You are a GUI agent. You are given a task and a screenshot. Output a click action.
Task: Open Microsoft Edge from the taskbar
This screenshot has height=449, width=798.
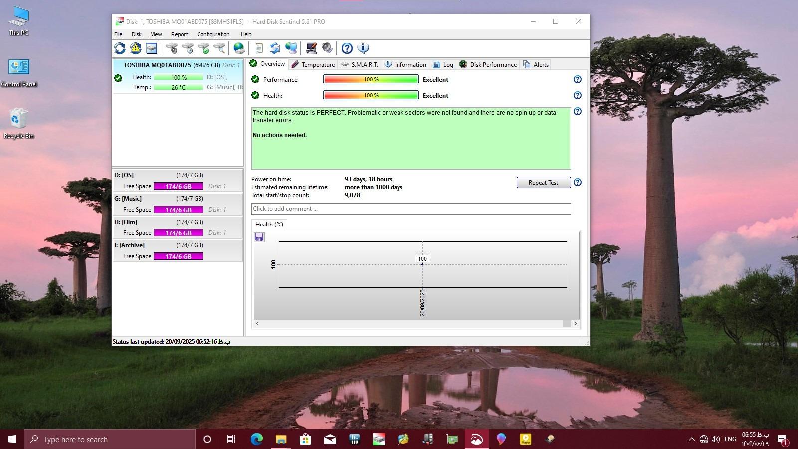tap(257, 439)
